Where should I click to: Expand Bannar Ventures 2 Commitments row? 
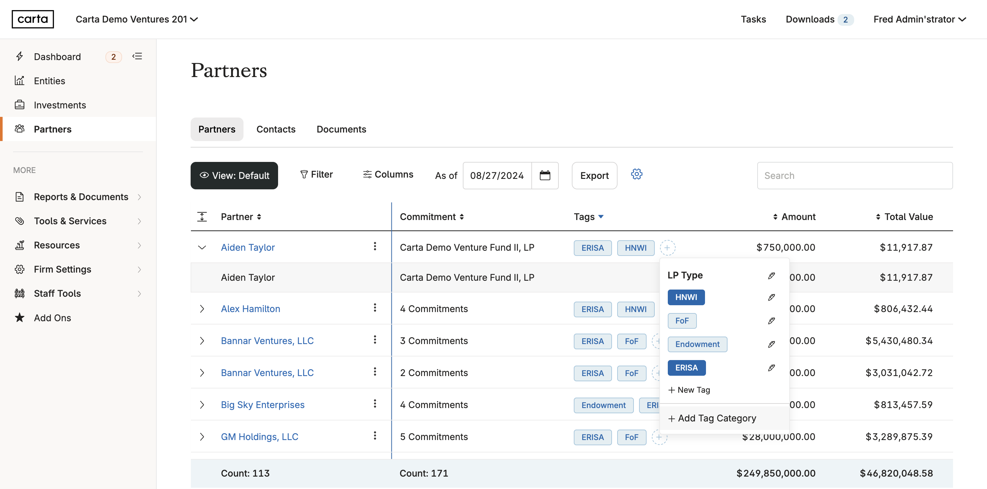tap(202, 373)
